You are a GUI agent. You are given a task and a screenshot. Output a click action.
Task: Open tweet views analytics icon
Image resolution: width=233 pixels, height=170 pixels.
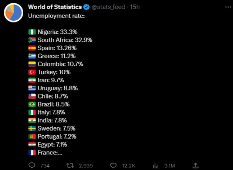pyautogui.click(x=156, y=165)
